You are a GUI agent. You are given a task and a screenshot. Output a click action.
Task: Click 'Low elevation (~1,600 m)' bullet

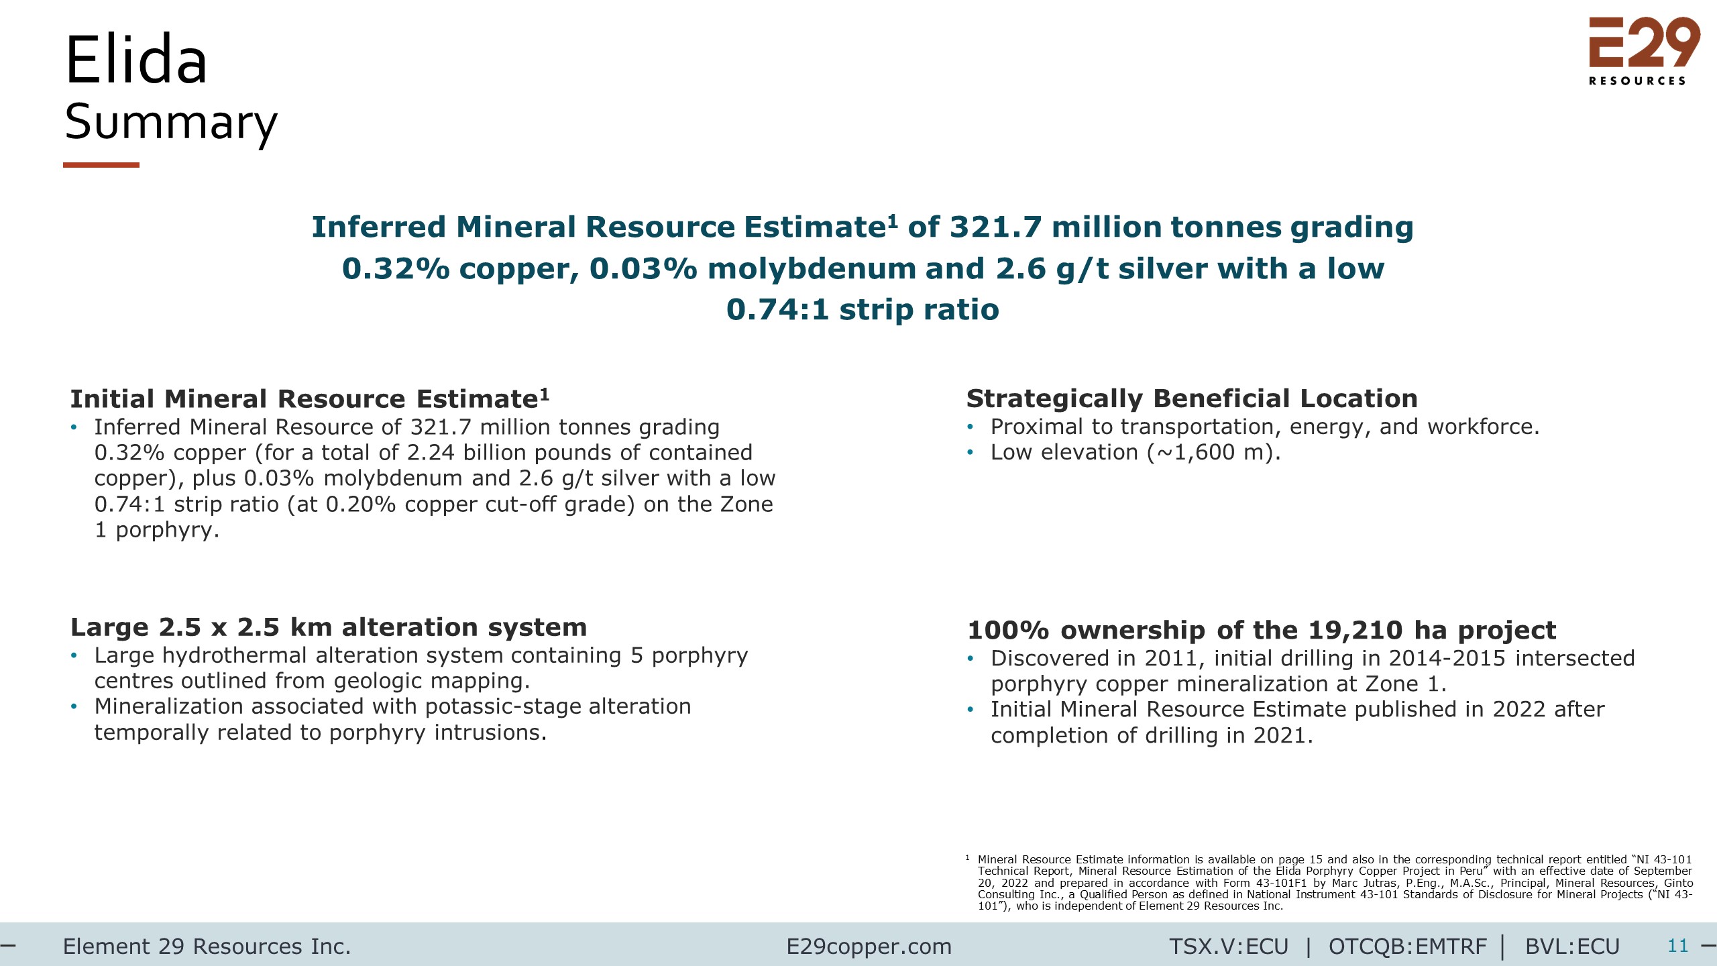(1136, 452)
